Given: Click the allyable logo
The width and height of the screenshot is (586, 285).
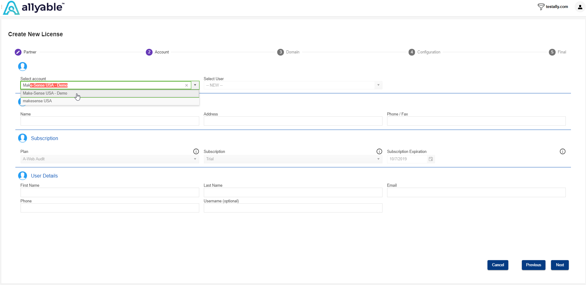Looking at the screenshot, I should click(34, 8).
